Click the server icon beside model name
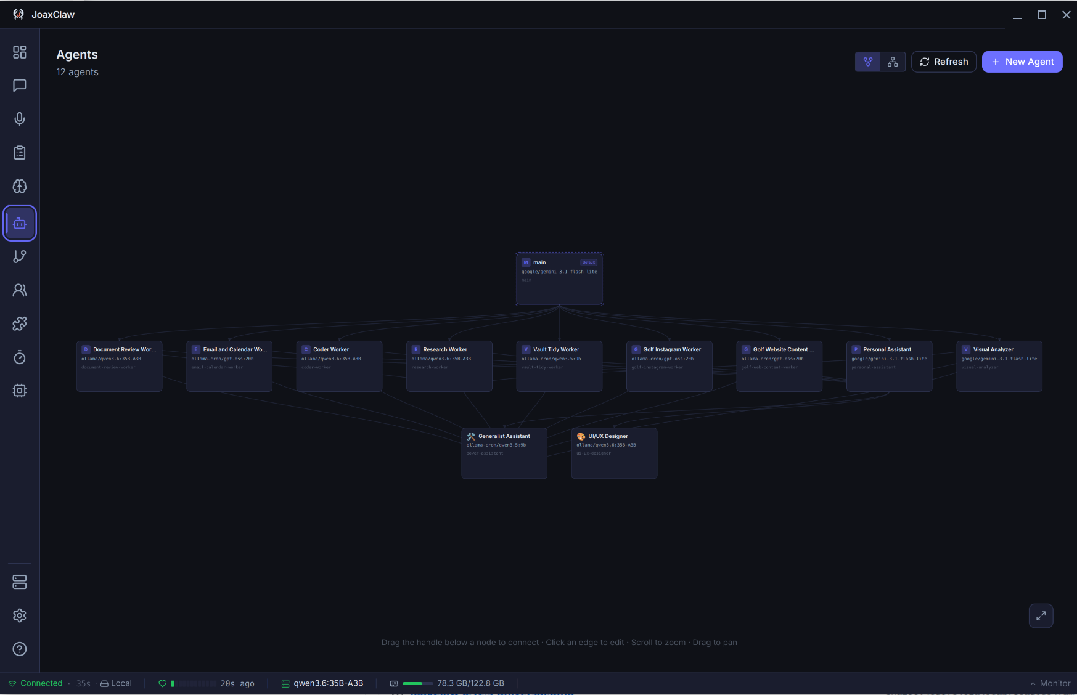The image size is (1077, 695). pyautogui.click(x=285, y=683)
